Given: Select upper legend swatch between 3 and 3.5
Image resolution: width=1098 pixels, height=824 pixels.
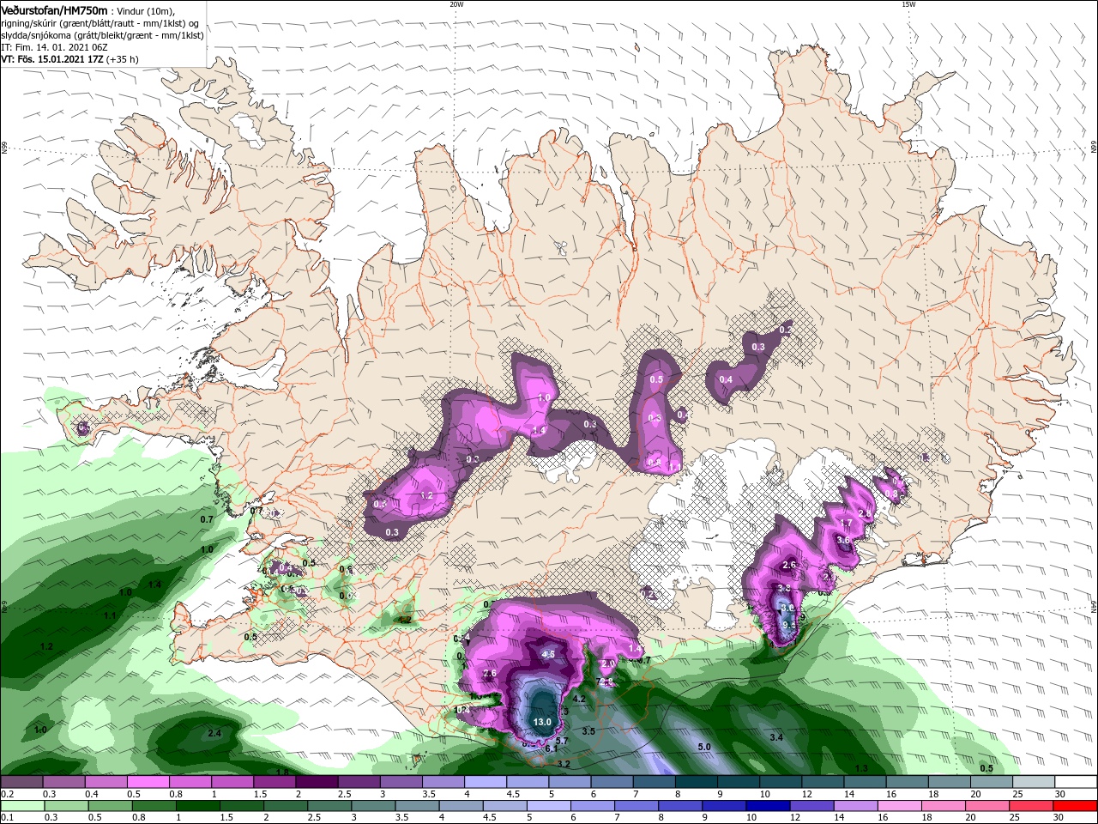Looking at the screenshot, I should 401,782.
